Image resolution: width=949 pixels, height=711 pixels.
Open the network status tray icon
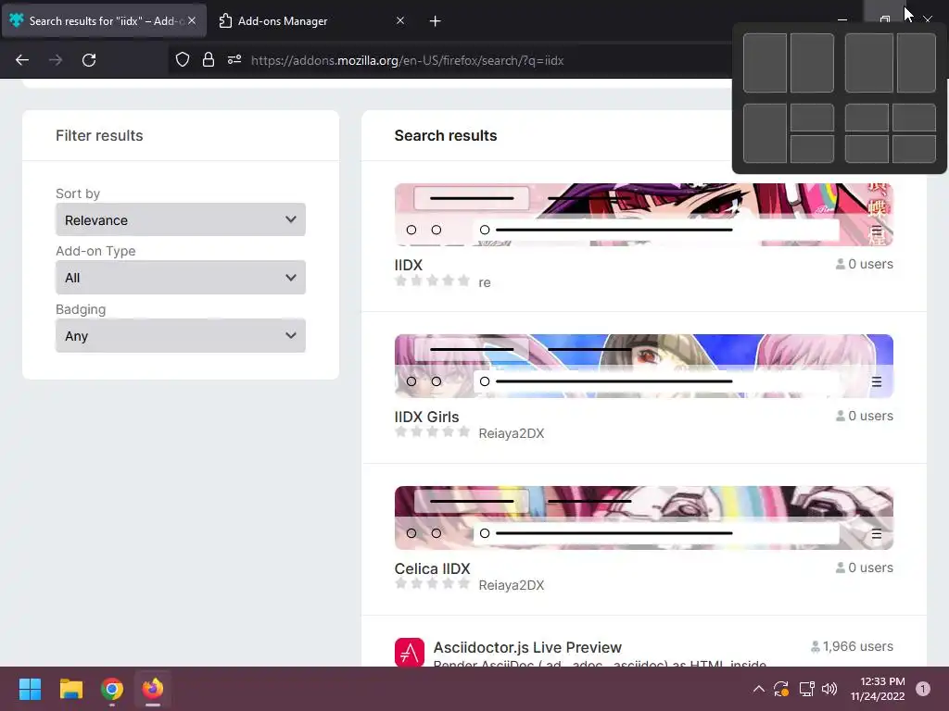806,689
